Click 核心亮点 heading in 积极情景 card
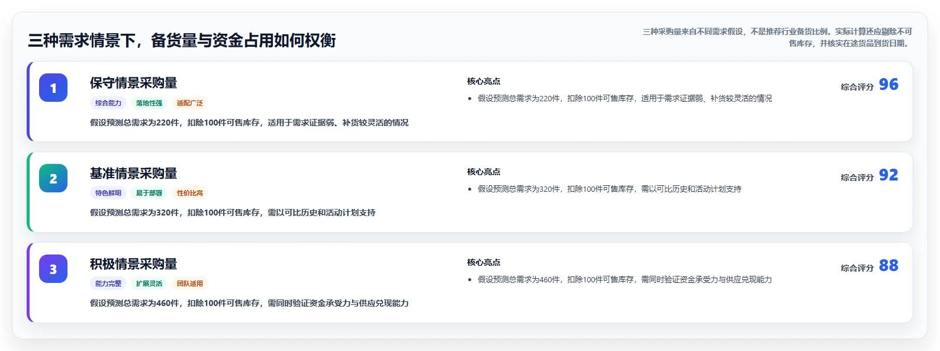Screen dimensions: 940x351 point(484,262)
